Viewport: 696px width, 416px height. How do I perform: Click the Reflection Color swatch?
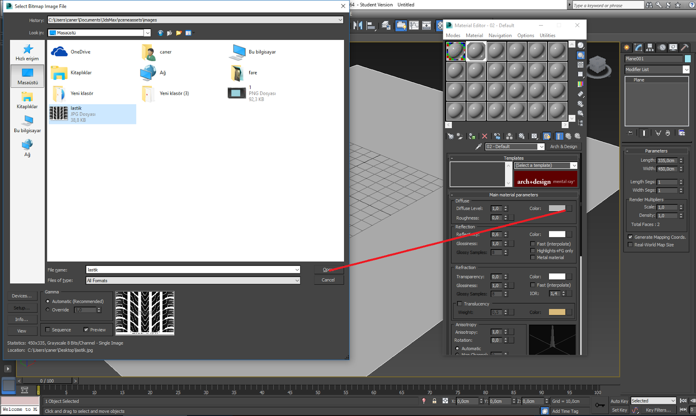click(x=557, y=234)
